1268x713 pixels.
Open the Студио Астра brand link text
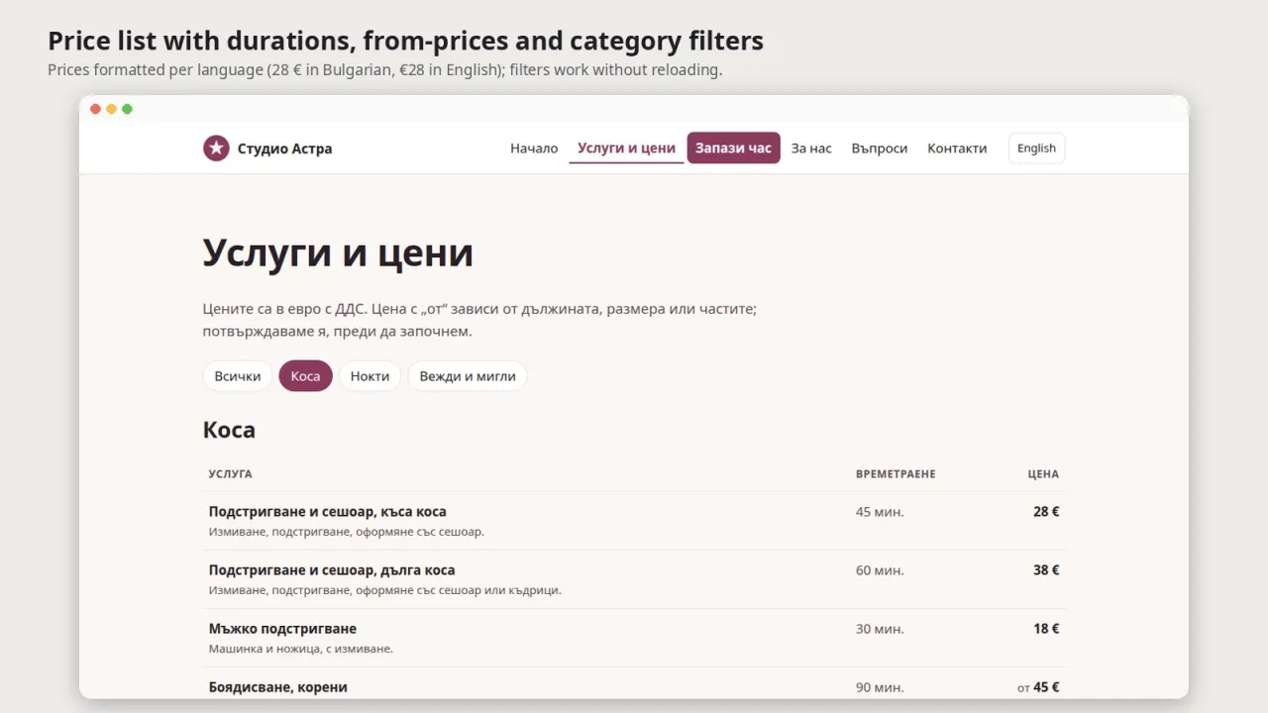coord(284,149)
